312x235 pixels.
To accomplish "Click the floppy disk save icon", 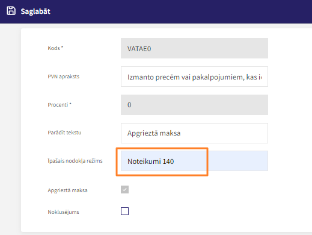I will (11, 11).
